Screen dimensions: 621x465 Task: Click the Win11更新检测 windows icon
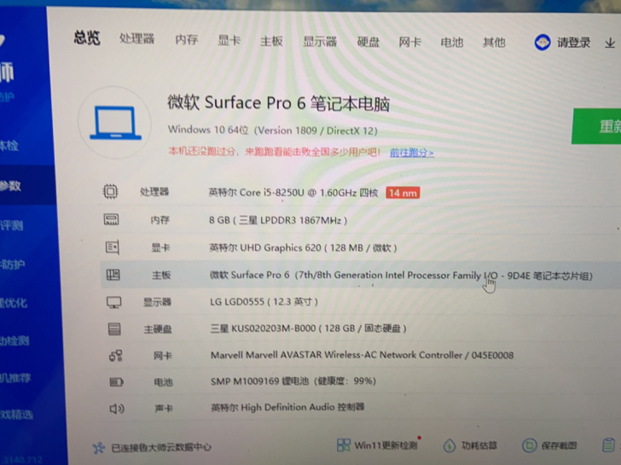point(344,445)
